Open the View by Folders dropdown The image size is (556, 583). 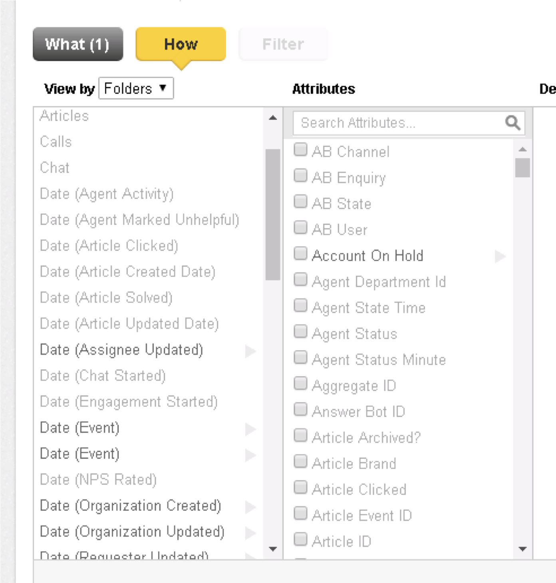point(136,88)
